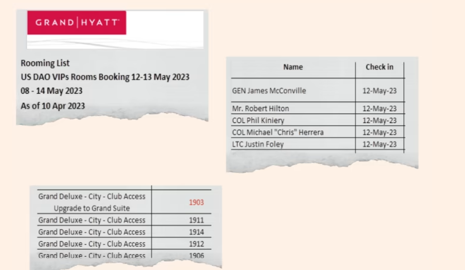
Task: Select the Rooming List heading
Action: tap(45, 63)
